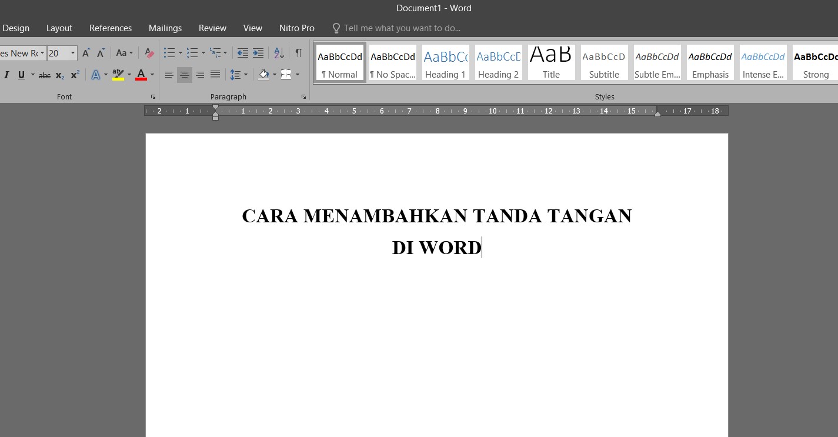Expand the text highlight color dropdown arrow

point(129,75)
